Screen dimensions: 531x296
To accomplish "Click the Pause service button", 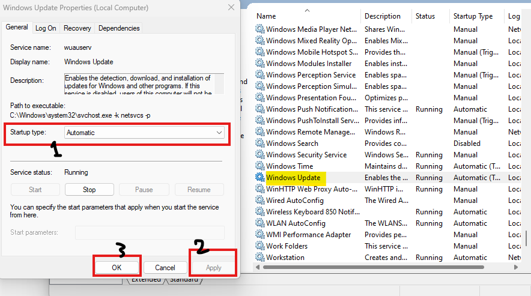I will point(144,190).
